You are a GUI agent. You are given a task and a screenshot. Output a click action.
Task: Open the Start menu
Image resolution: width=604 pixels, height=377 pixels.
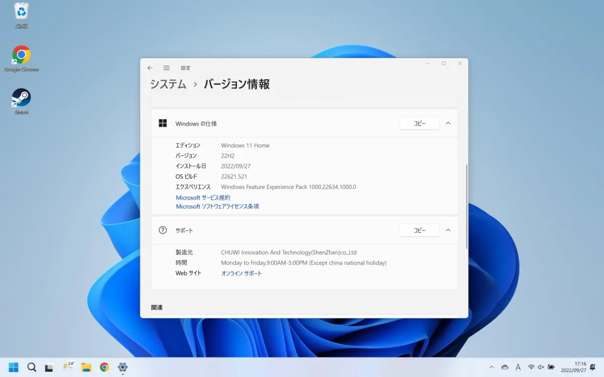pyautogui.click(x=13, y=367)
